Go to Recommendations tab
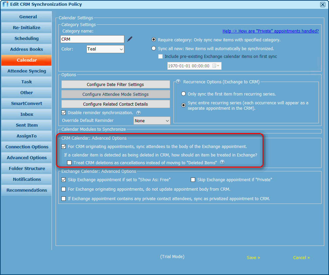This screenshot has width=329, height=275. [x=26, y=190]
